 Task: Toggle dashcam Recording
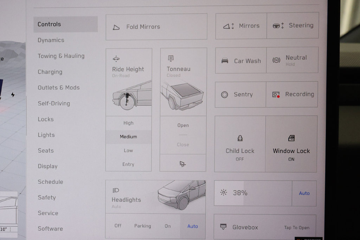click(x=292, y=94)
